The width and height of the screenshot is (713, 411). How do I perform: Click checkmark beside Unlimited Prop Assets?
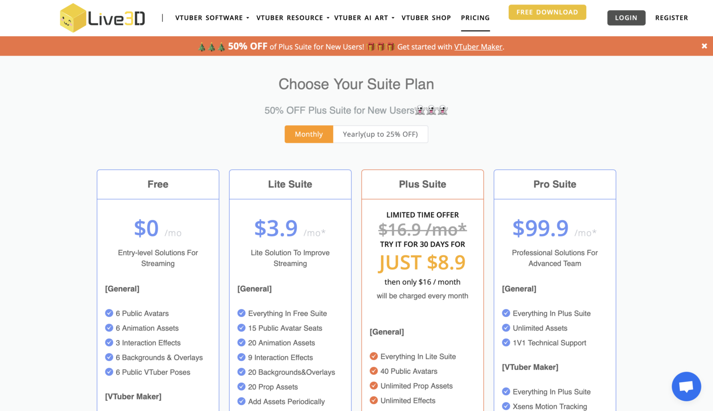(x=374, y=386)
